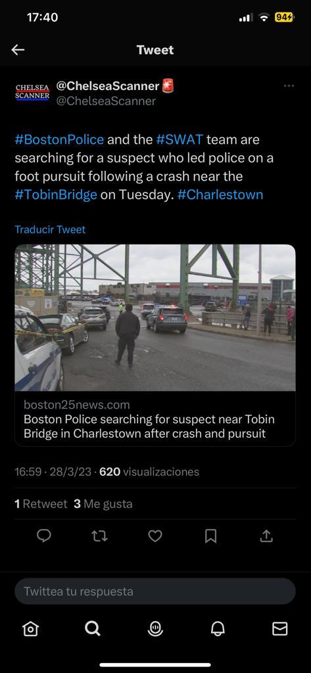Tap the Twittea tu respuesta field

pyautogui.click(x=155, y=591)
